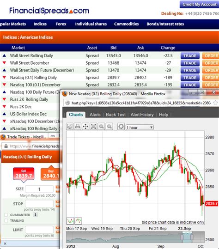
Task: Zoom out the chart with minus magnifier
Action: tap(101, 127)
